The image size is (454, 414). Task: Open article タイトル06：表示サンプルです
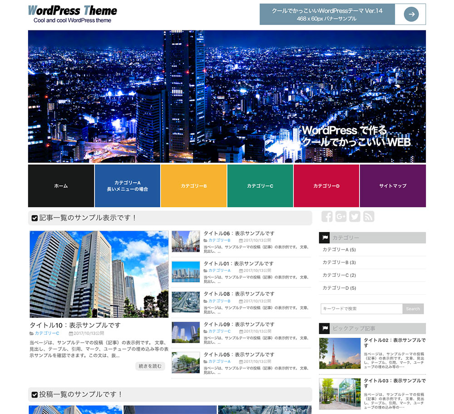click(239, 233)
